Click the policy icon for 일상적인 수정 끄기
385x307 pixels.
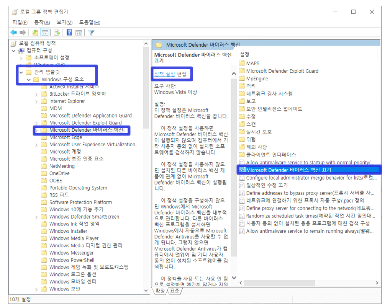(242, 185)
